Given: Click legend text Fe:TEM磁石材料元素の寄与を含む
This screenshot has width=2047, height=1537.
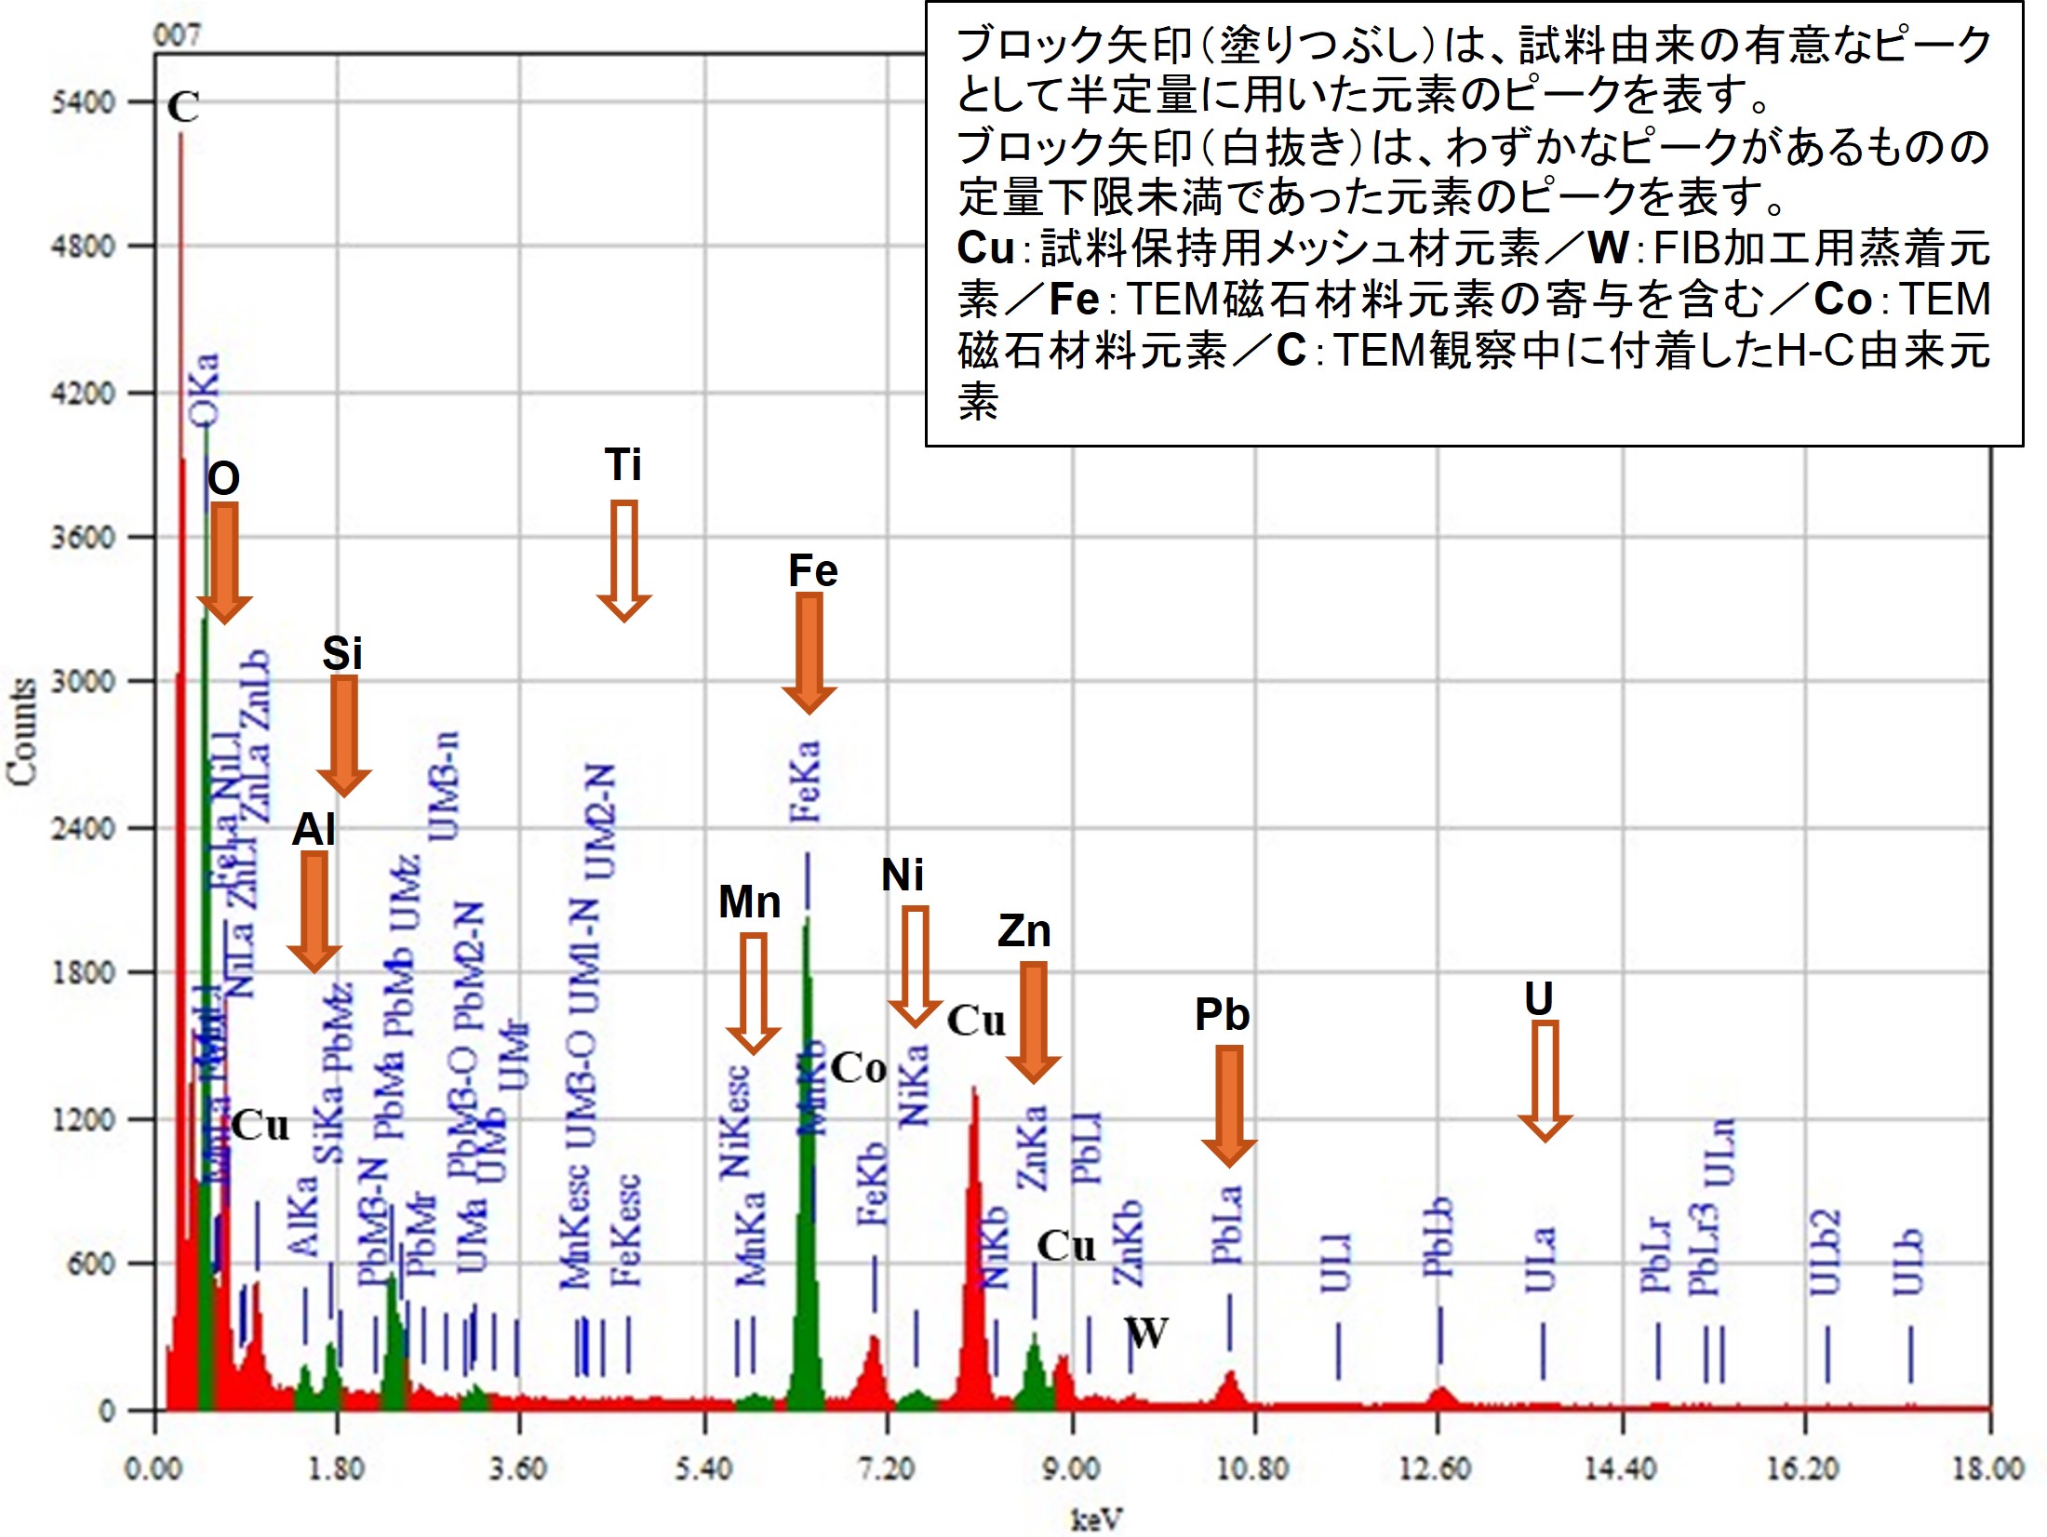Looking at the screenshot, I should (x=1407, y=300).
